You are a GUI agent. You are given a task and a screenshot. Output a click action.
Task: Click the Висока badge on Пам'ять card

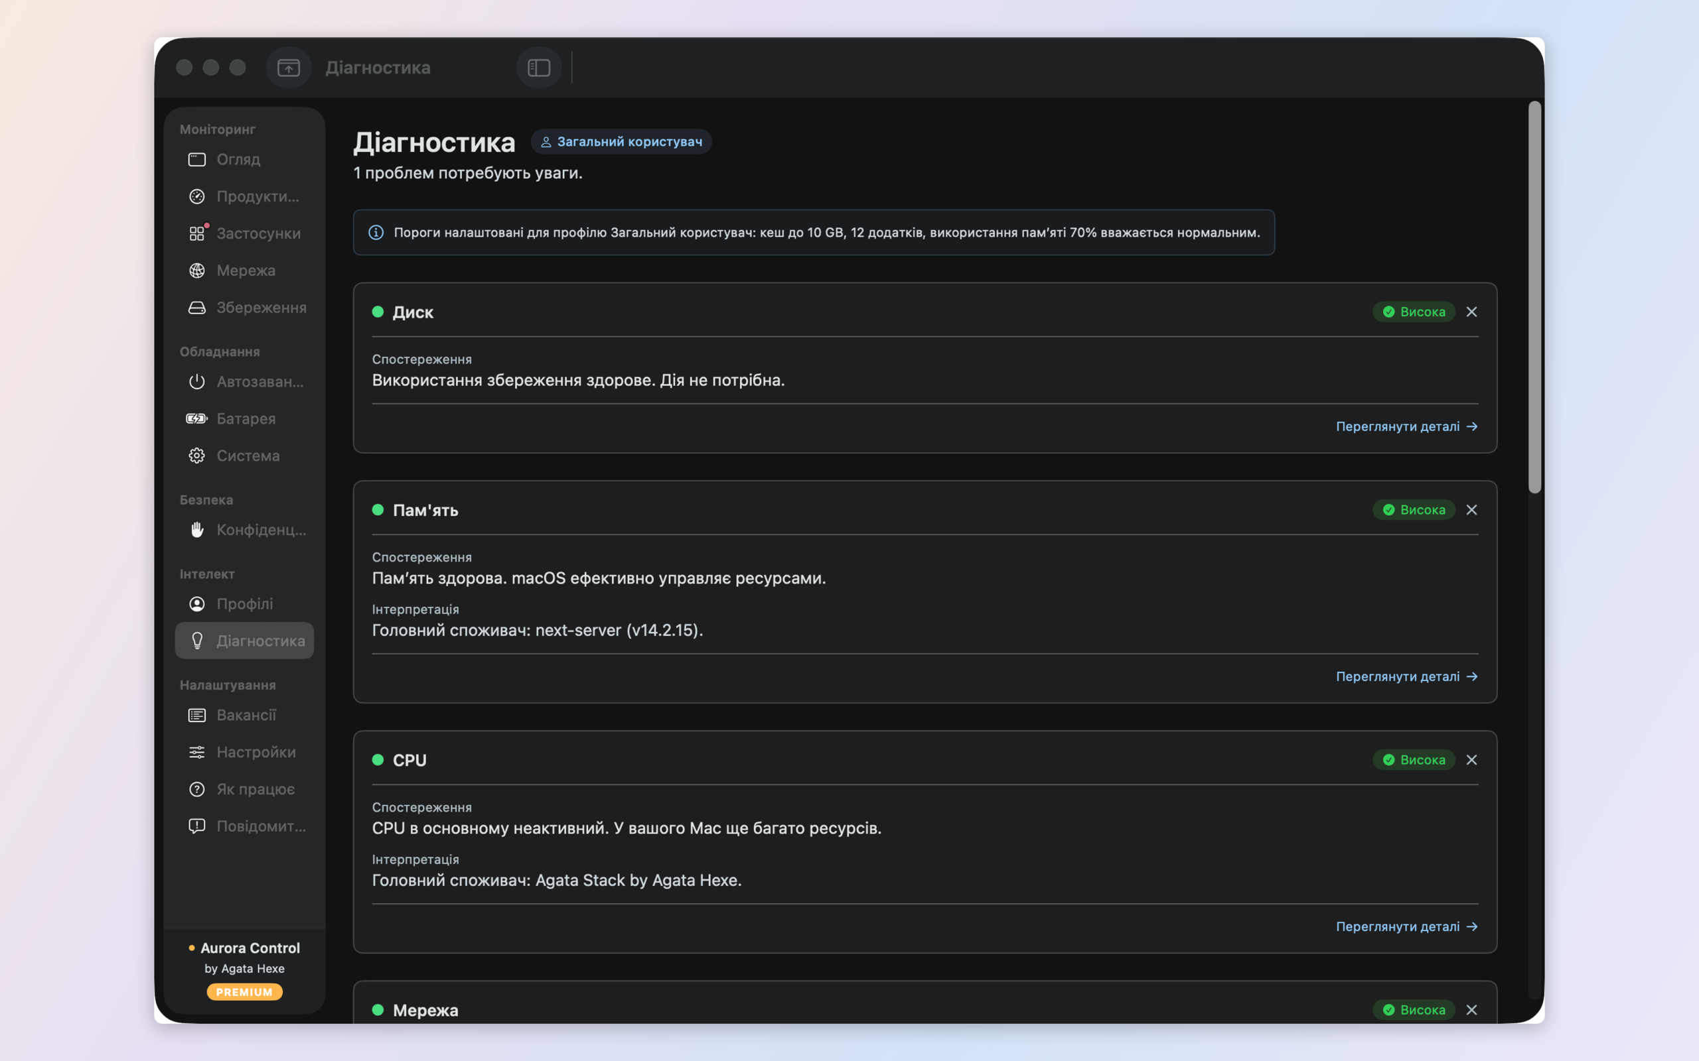(1414, 510)
